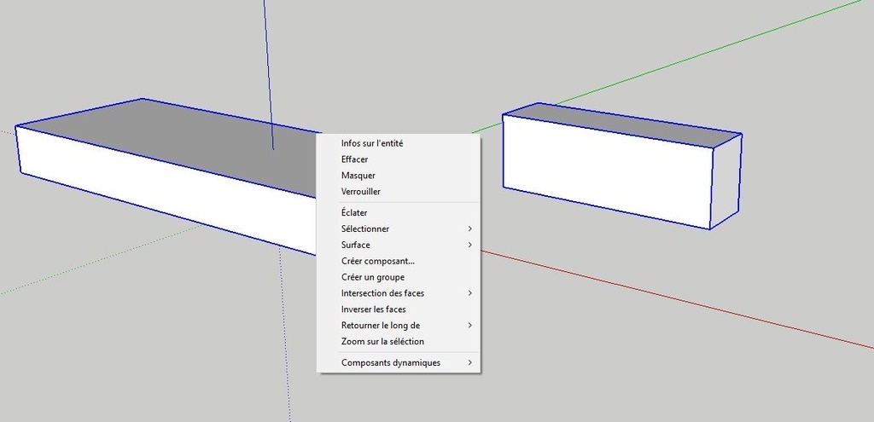Viewport: 874px width, 422px height.
Task: Select 'Masquer' to hide the entity
Action: click(x=358, y=176)
